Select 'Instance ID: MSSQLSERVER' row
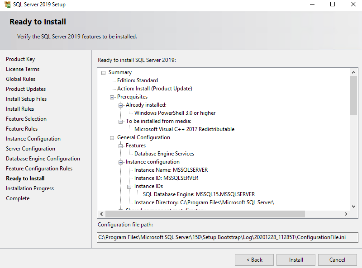The image size is (362, 268). pos(166,178)
